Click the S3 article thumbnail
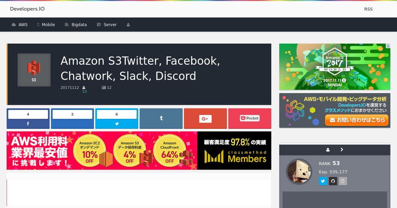This screenshot has width=397, height=208. click(34, 70)
